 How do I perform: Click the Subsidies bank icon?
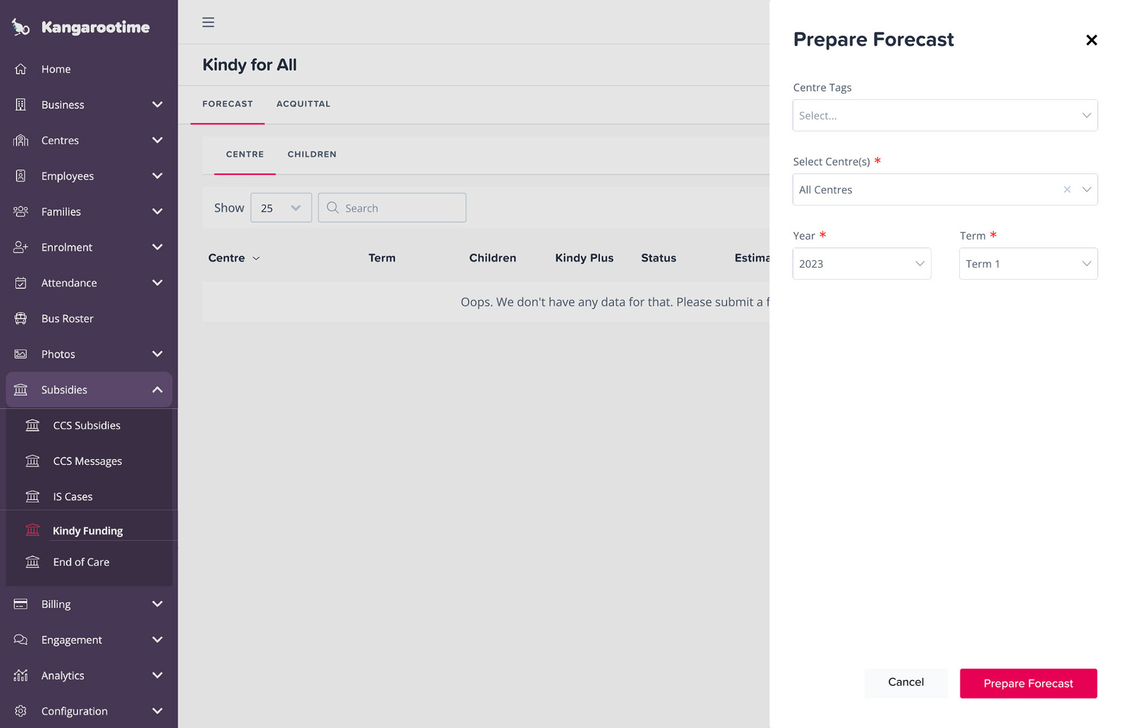click(x=20, y=389)
